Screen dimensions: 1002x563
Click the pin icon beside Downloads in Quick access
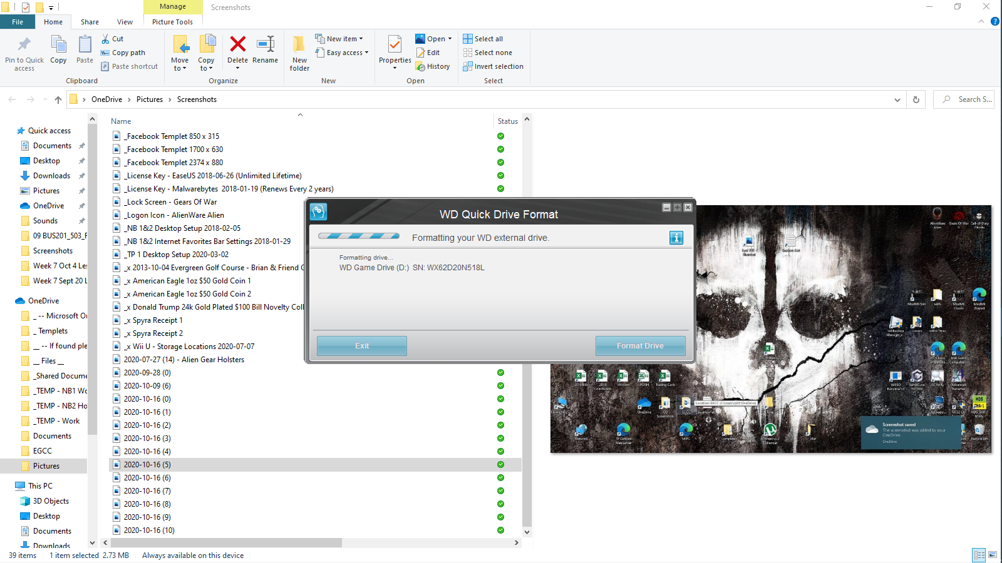coord(81,176)
